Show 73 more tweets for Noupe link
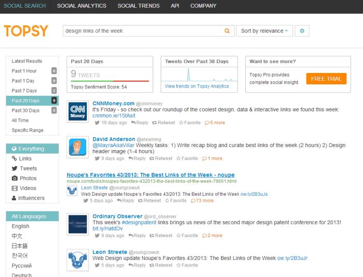Viewport: 363px width, 277px height. click(202, 201)
